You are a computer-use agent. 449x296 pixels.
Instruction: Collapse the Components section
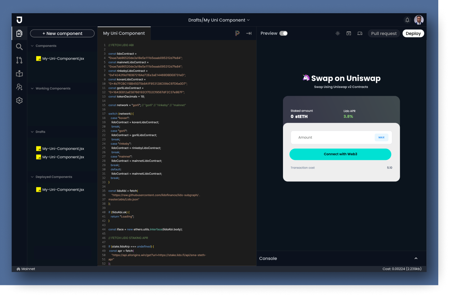click(32, 46)
